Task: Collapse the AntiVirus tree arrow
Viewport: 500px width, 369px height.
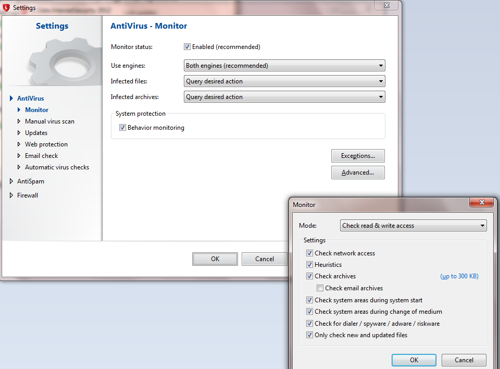Action: point(11,99)
